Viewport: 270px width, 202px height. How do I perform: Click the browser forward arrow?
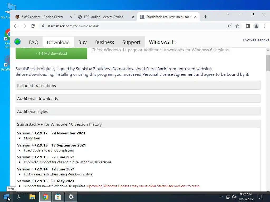(x=24, y=26)
